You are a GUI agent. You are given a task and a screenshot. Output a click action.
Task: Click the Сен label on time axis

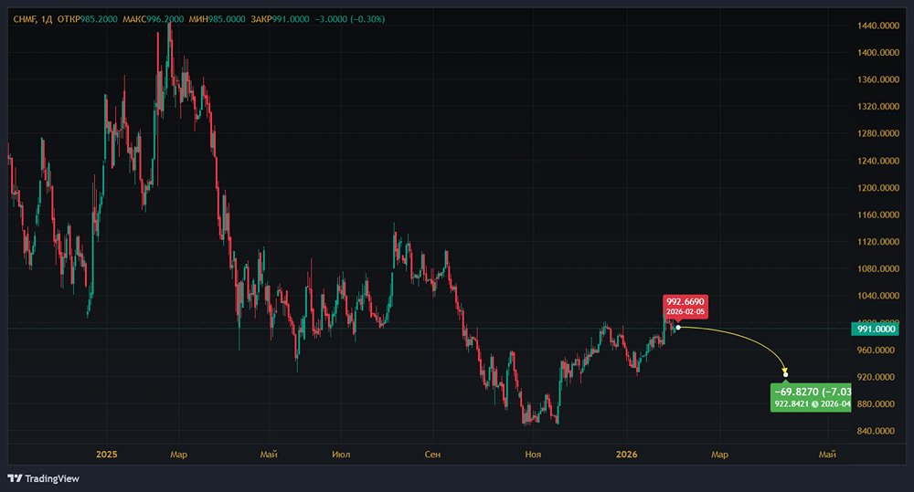(432, 455)
